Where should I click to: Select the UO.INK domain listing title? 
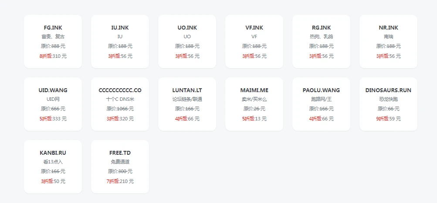187,28
